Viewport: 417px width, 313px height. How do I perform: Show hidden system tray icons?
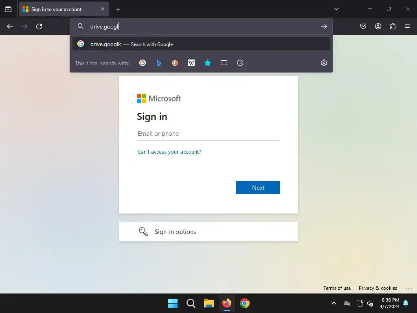(x=334, y=303)
